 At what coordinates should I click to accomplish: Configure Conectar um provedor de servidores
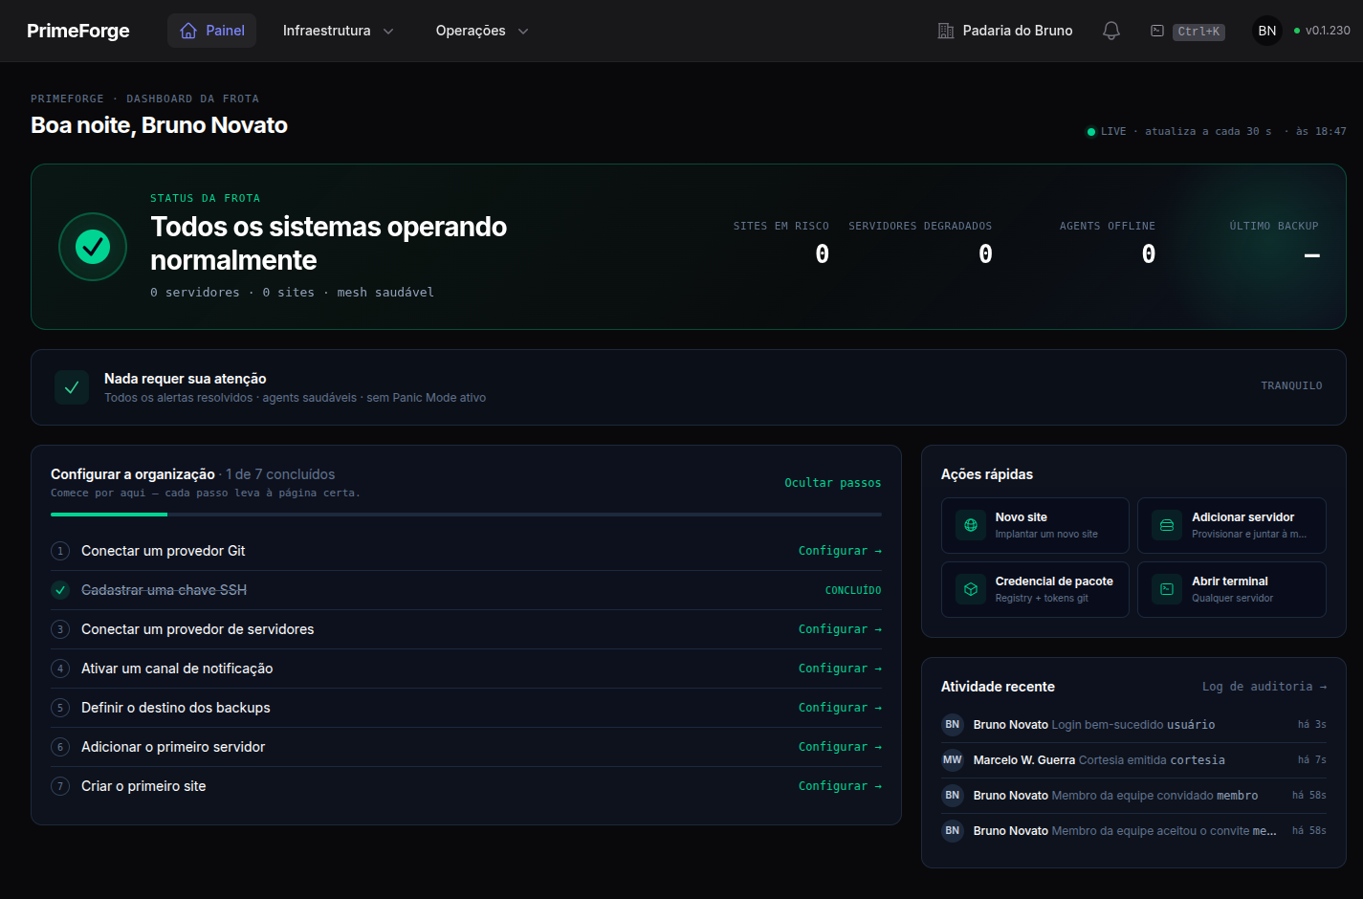pyautogui.click(x=840, y=629)
